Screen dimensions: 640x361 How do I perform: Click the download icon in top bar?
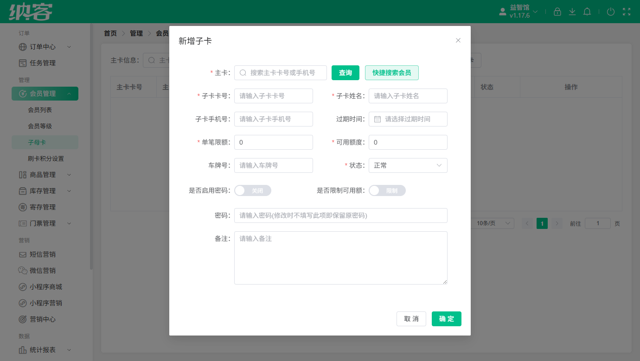pos(572,12)
